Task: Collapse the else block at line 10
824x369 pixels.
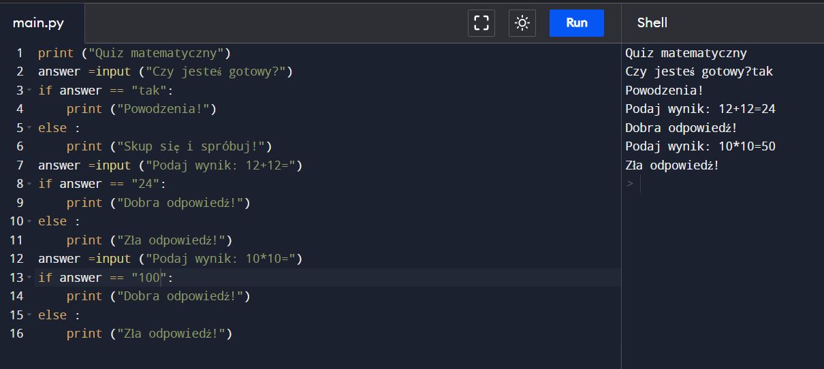Action: tap(29, 221)
